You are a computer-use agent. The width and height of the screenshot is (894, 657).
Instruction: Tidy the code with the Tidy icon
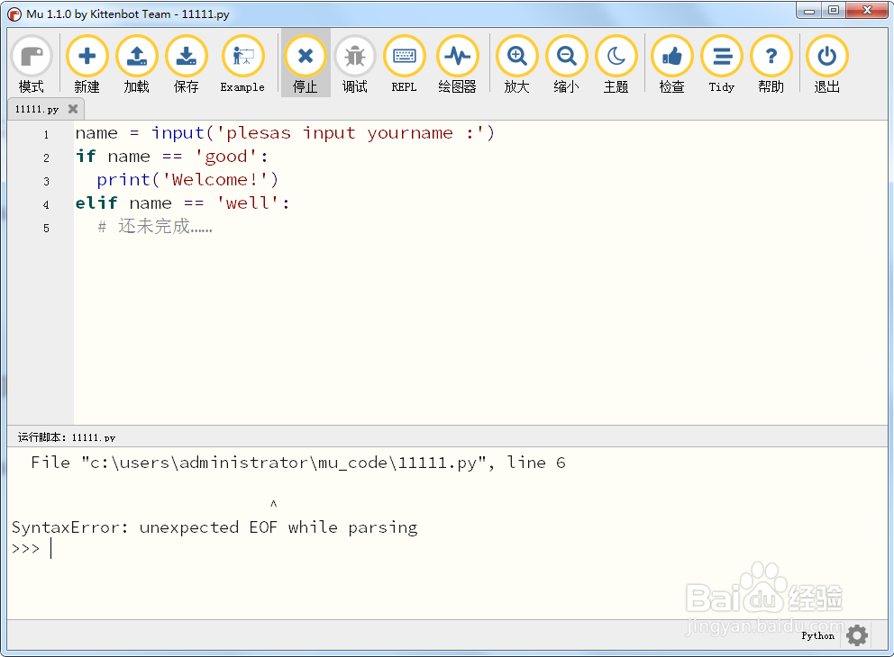721,56
